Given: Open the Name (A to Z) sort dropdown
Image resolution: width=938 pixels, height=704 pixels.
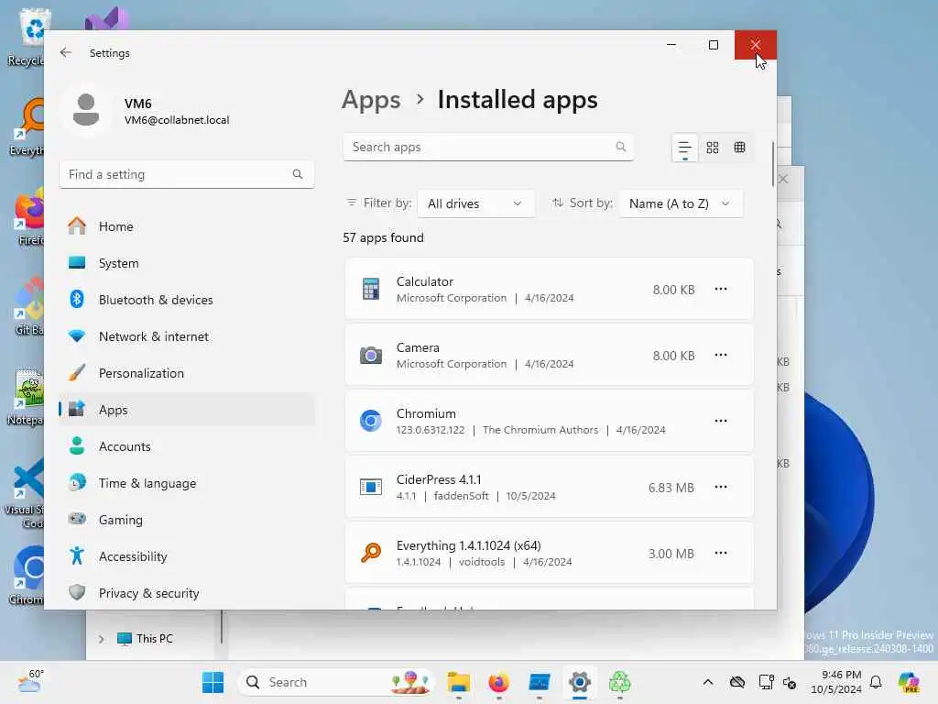Looking at the screenshot, I should [x=681, y=203].
